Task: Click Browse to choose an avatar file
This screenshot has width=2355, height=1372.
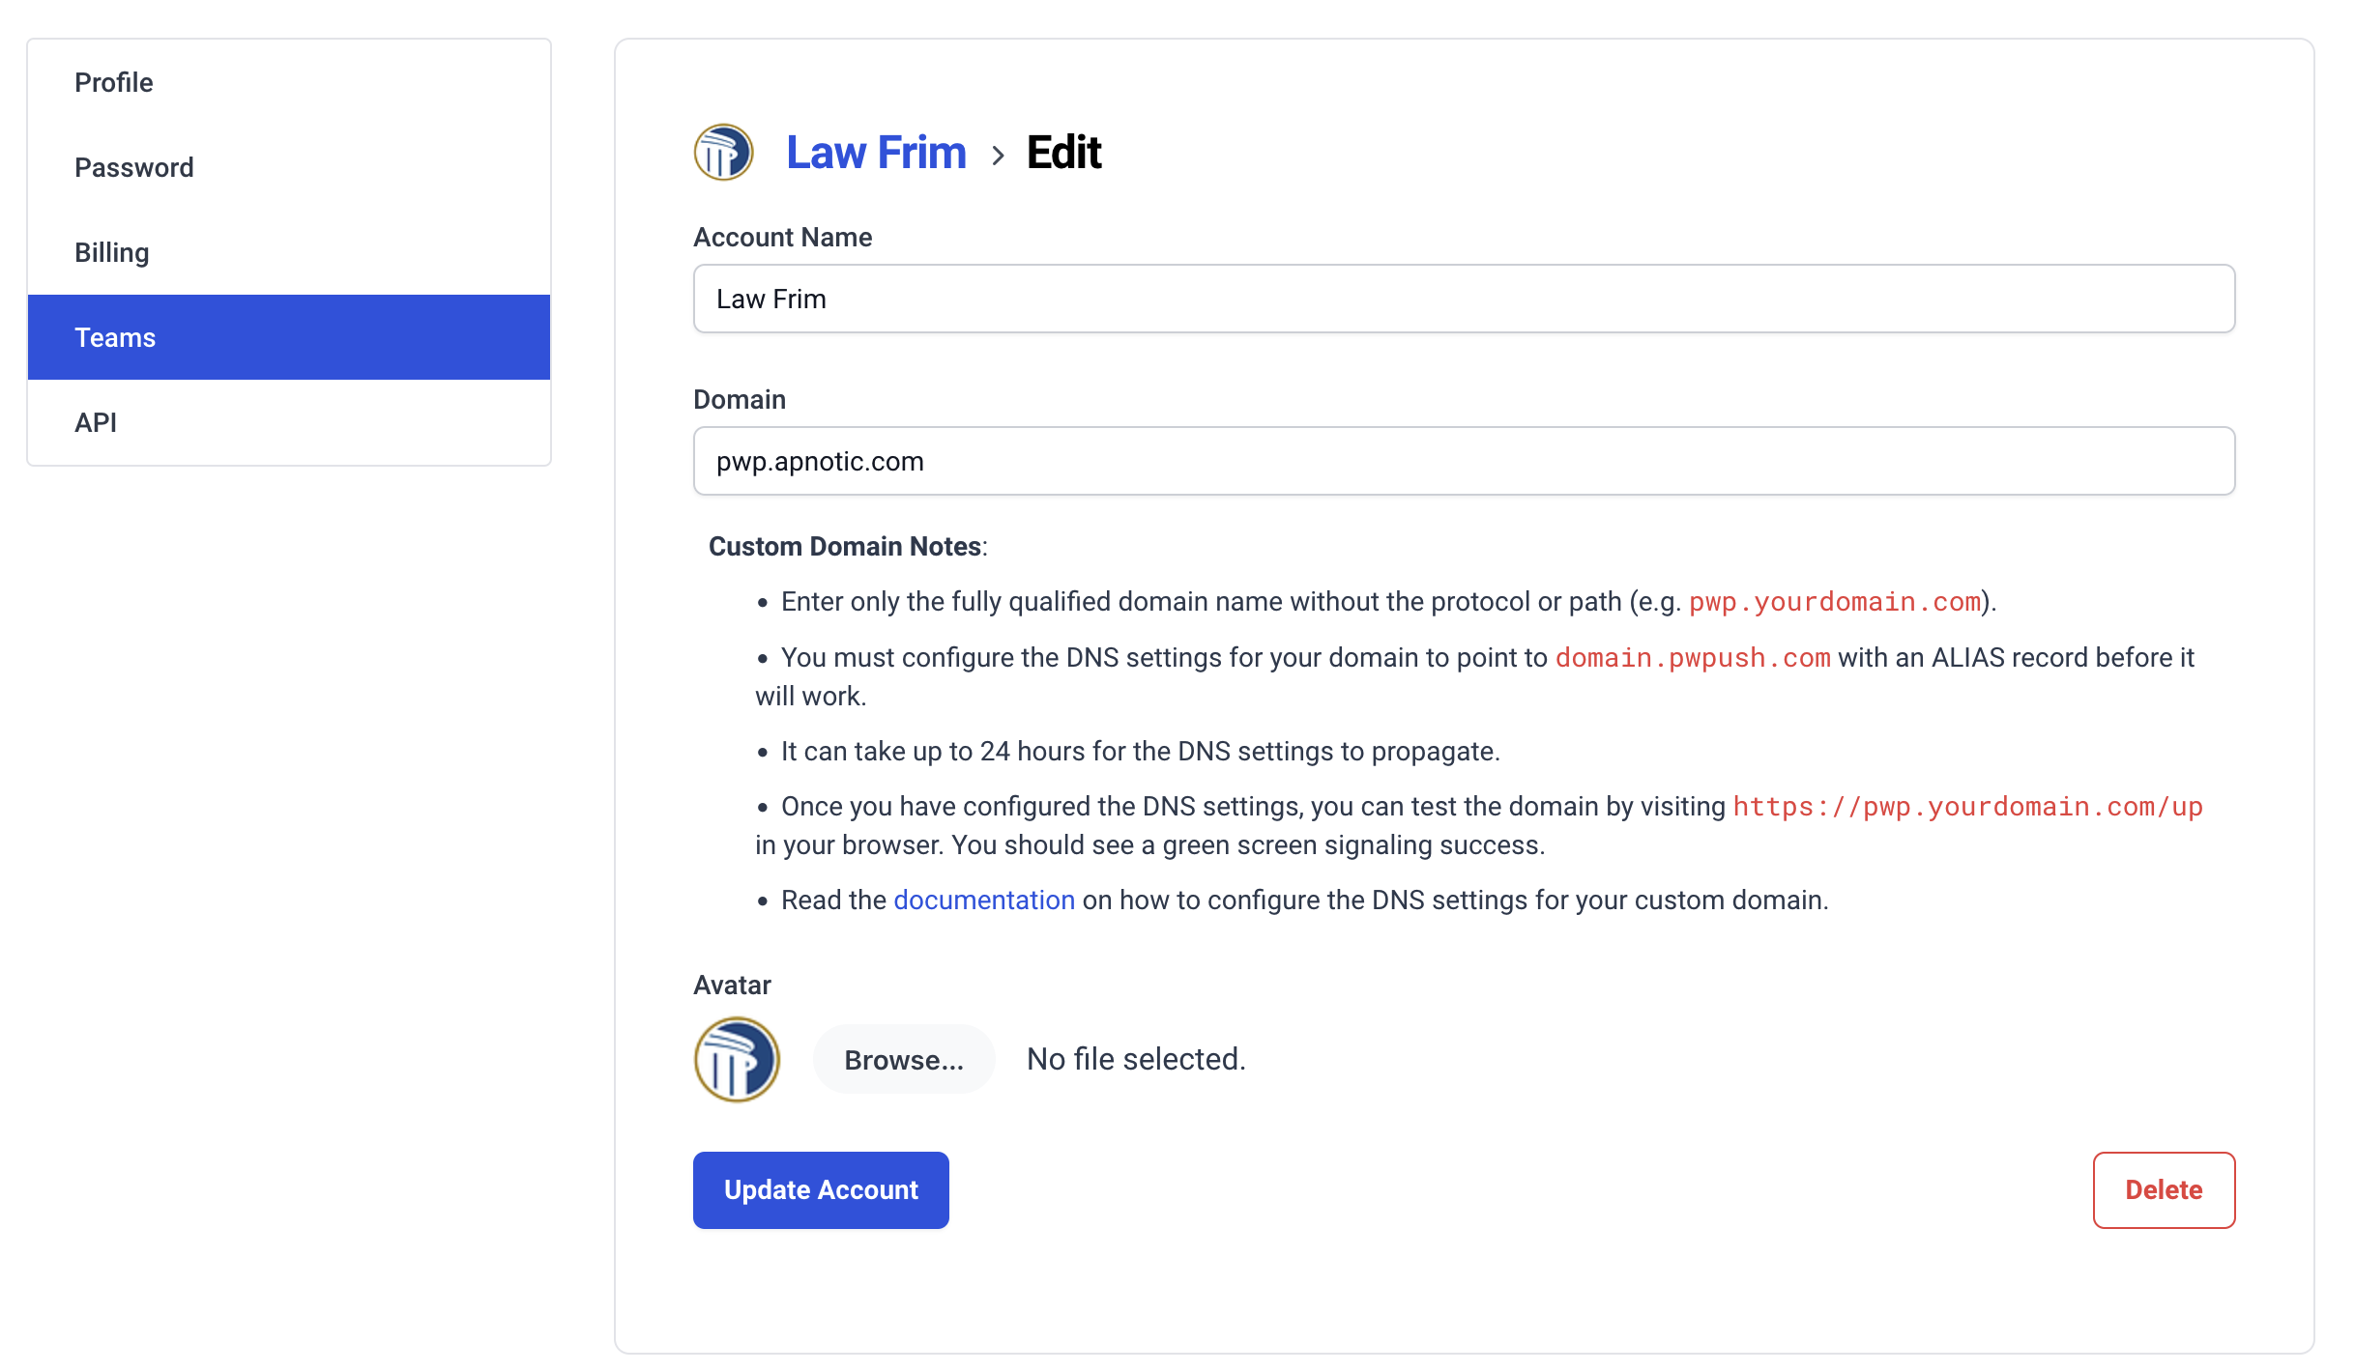Action: click(904, 1059)
